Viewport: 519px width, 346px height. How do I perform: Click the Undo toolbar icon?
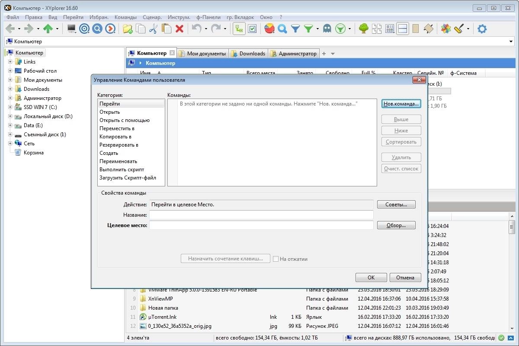[196, 29]
